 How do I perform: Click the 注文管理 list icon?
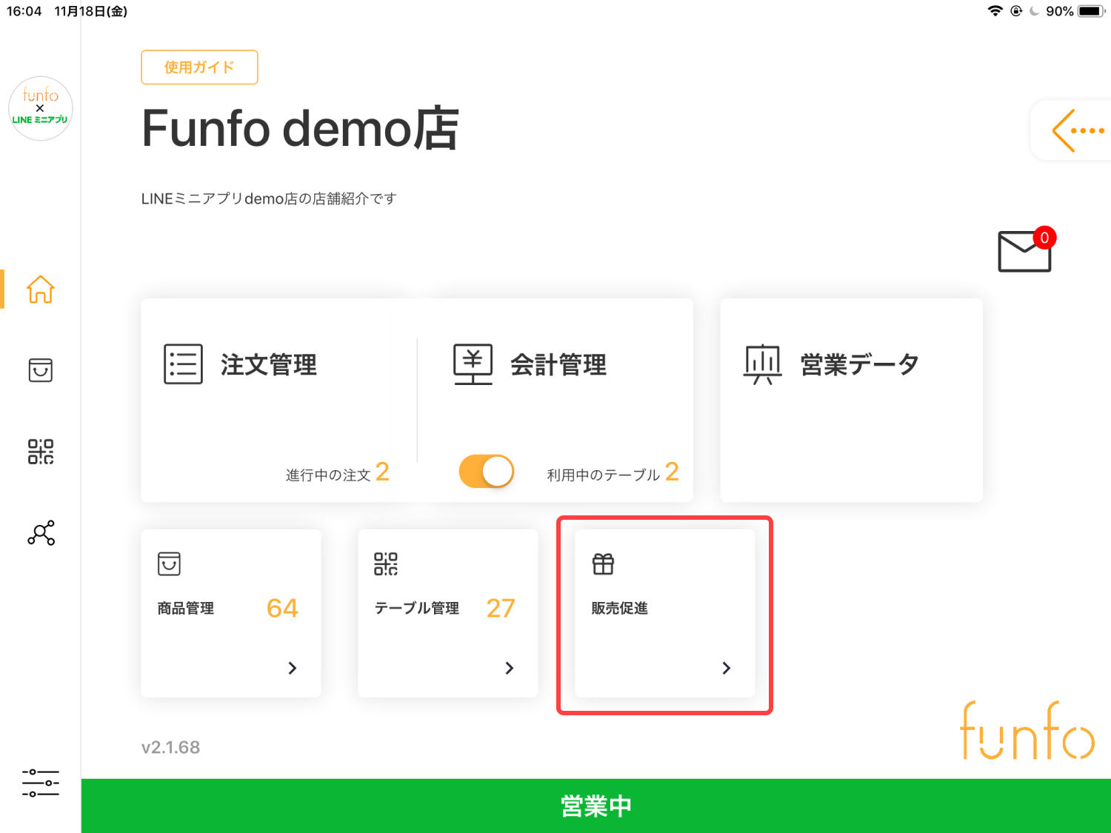click(183, 364)
